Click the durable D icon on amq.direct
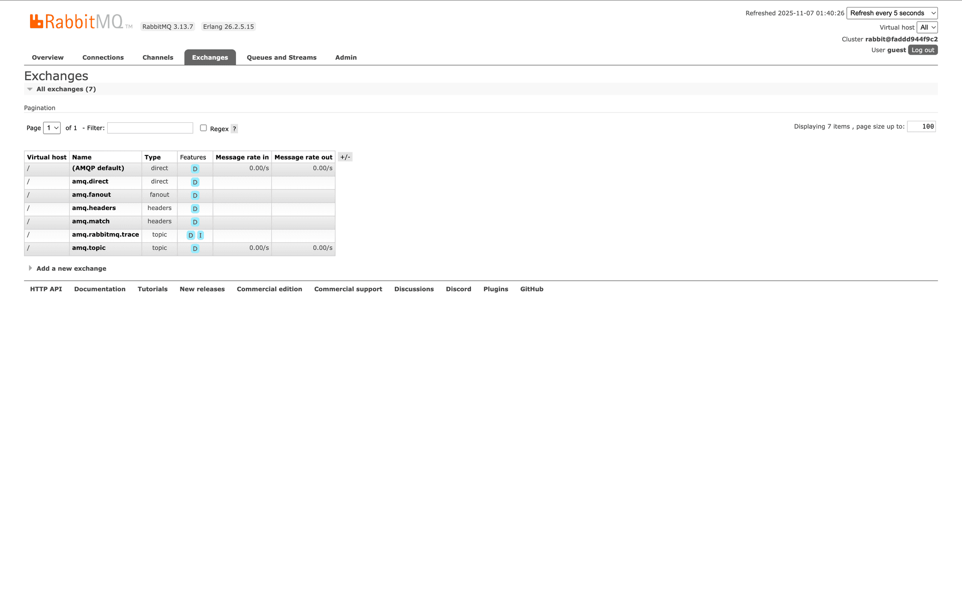Image resolution: width=962 pixels, height=602 pixels. click(x=195, y=182)
